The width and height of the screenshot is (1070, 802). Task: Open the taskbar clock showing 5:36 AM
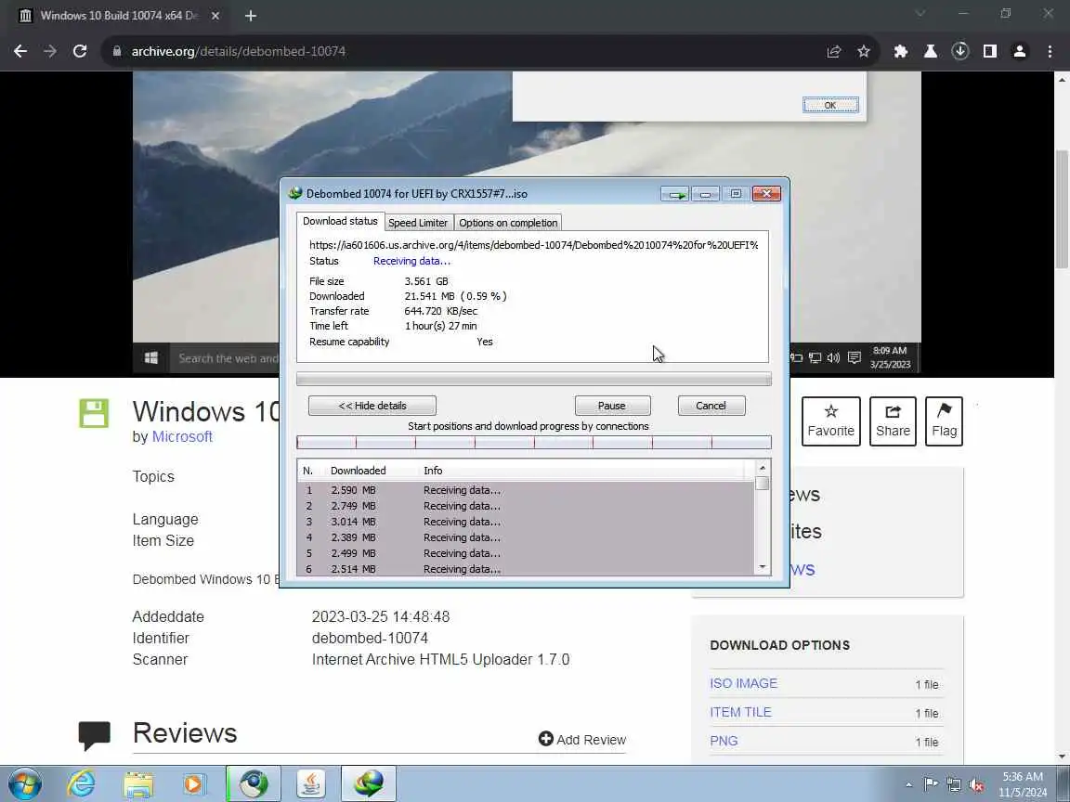coord(1023,784)
